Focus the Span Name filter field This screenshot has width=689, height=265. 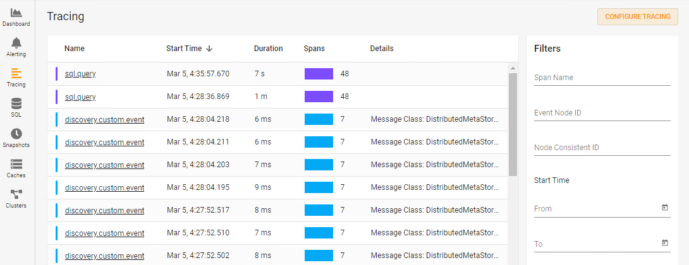pos(602,78)
